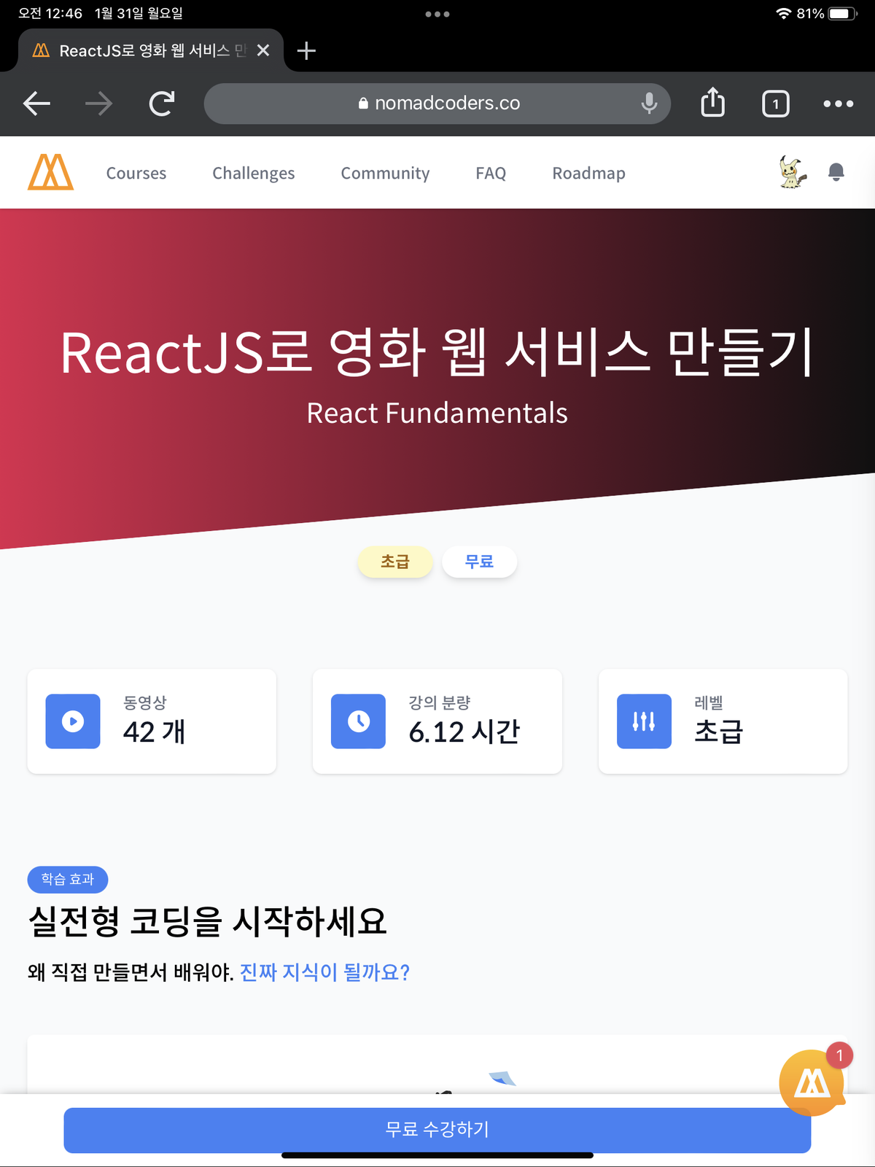Close the ReactJS tab

(263, 50)
